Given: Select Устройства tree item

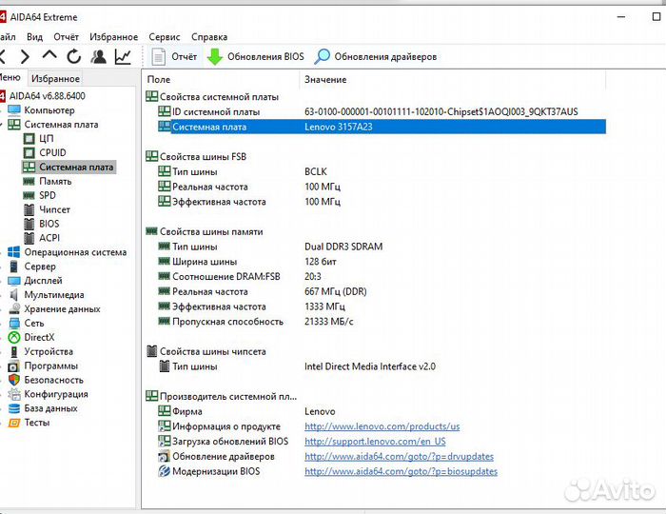Looking at the screenshot, I should click(49, 352).
